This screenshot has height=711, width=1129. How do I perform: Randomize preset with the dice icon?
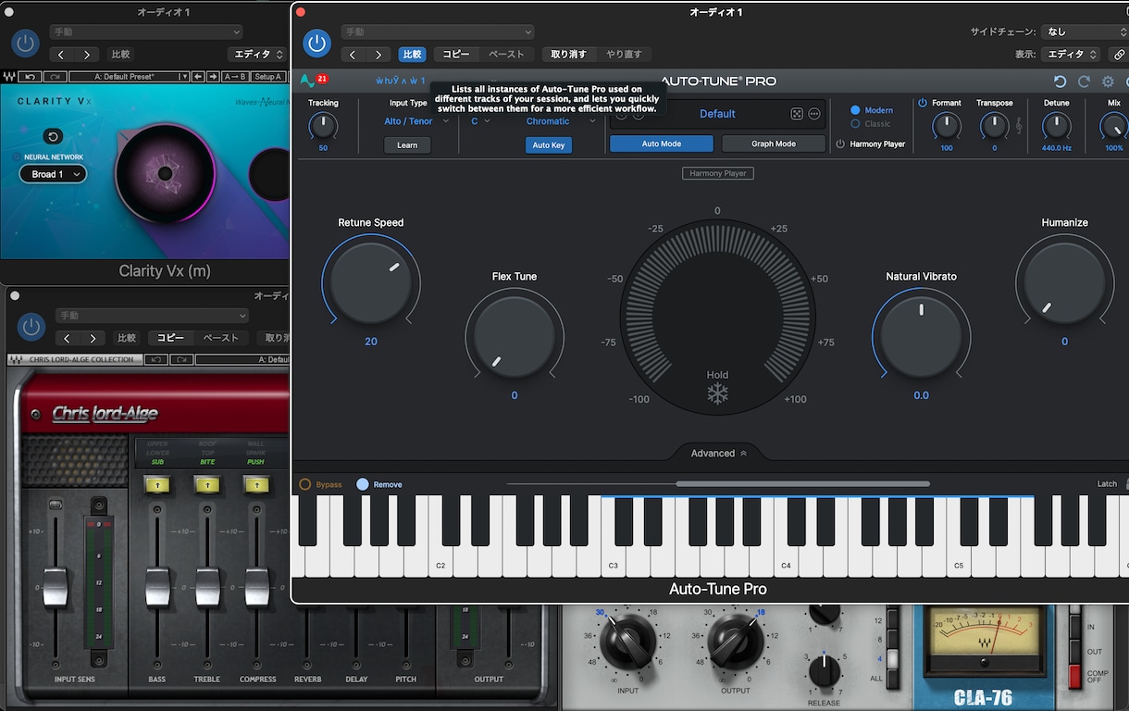[x=796, y=114]
